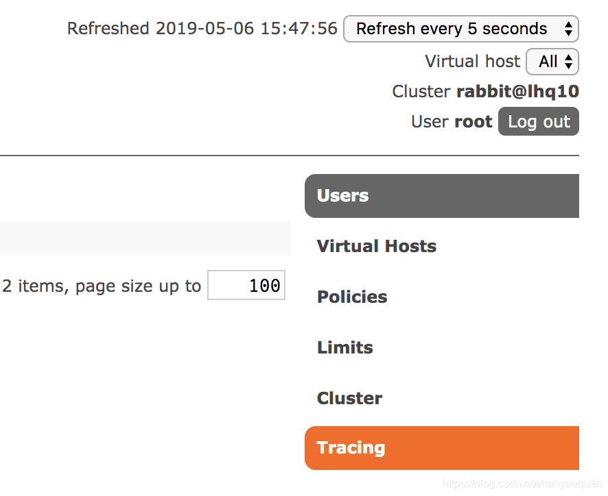Switch to the Virtual Hosts section
Screen dimensions: 608x496
pos(376,246)
